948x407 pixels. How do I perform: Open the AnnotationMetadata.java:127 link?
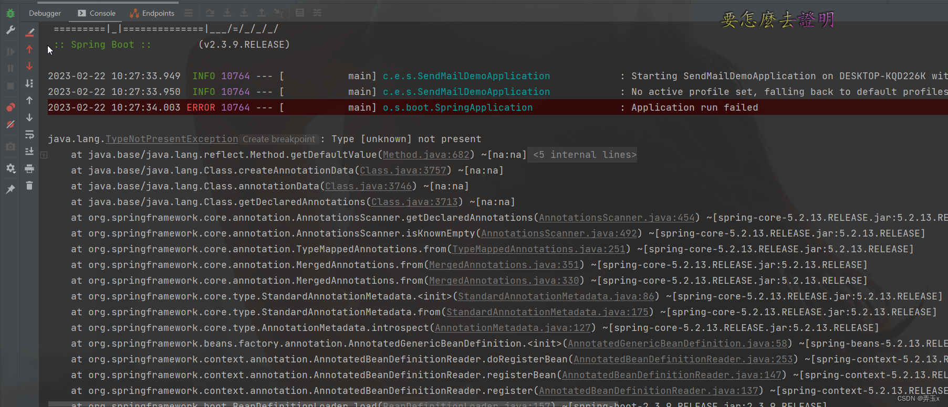[x=513, y=328]
